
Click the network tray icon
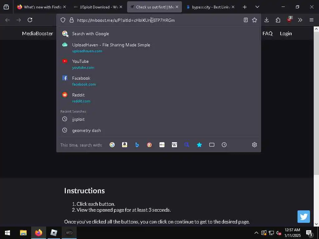(271, 233)
